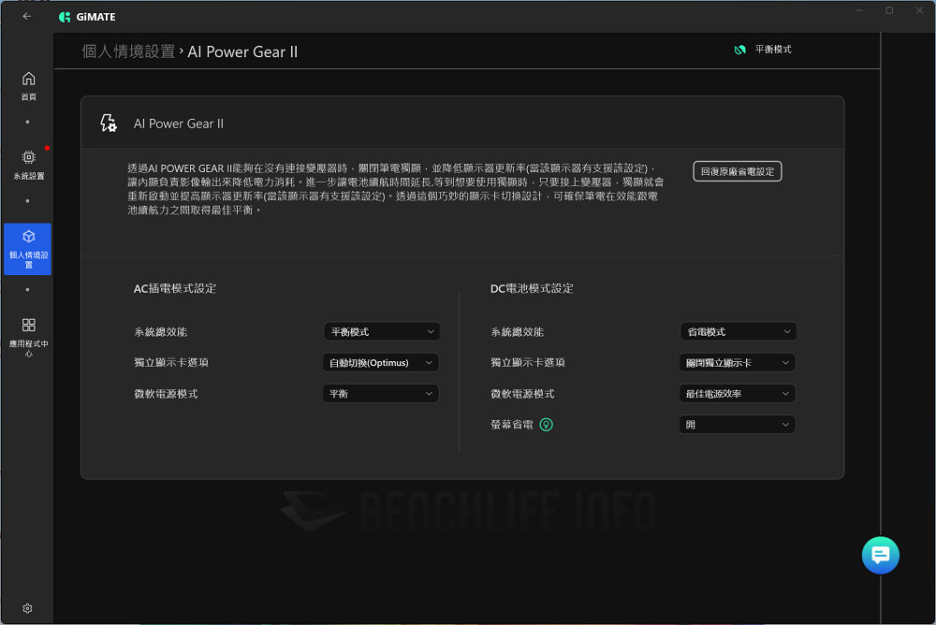936x625 pixels.
Task: Click the green icon next to 螢幕省電
Action: click(x=546, y=424)
